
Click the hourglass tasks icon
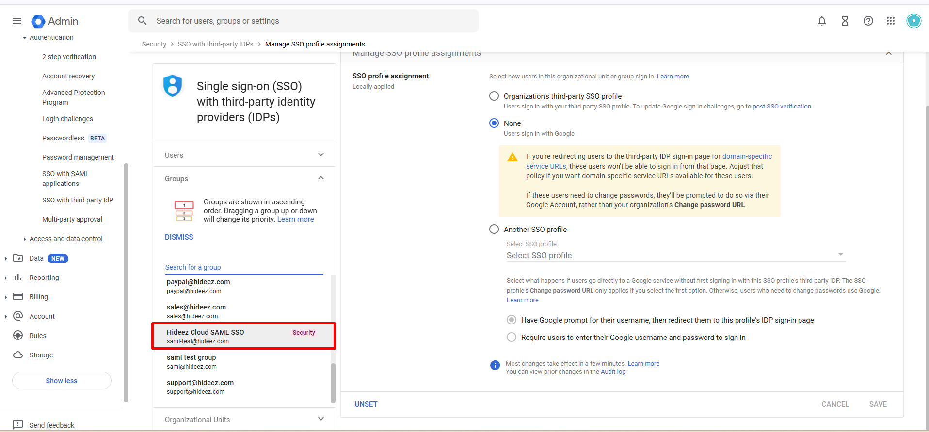coord(845,21)
